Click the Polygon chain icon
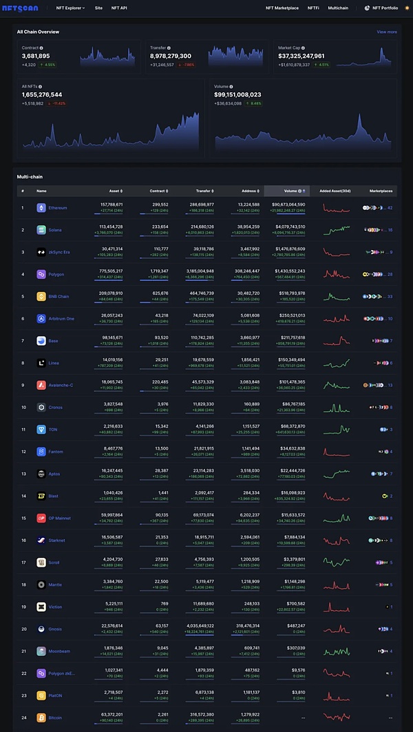Image resolution: width=413 pixels, height=732 pixels. (41, 274)
